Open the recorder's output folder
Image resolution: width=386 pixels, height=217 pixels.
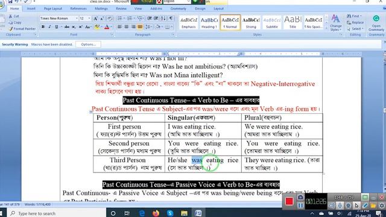(373, 205)
